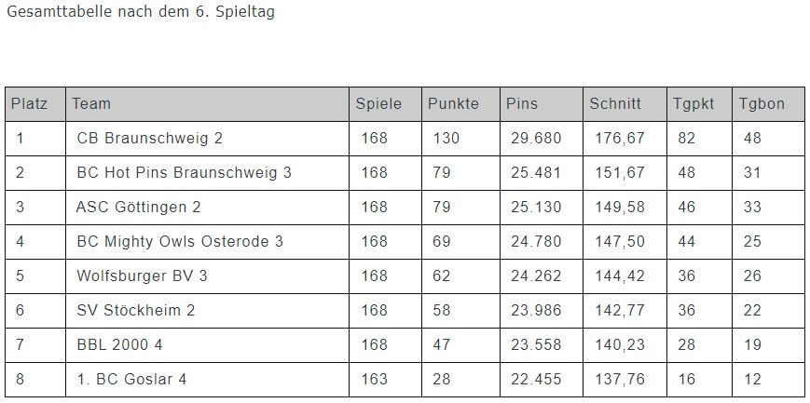Select BC Hot Pins Braunschweig 3 cell

(x=184, y=173)
